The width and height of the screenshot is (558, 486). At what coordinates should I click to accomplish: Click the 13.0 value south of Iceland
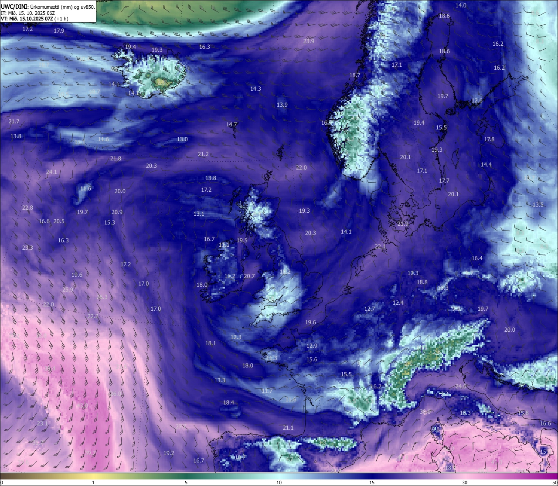(x=182, y=139)
